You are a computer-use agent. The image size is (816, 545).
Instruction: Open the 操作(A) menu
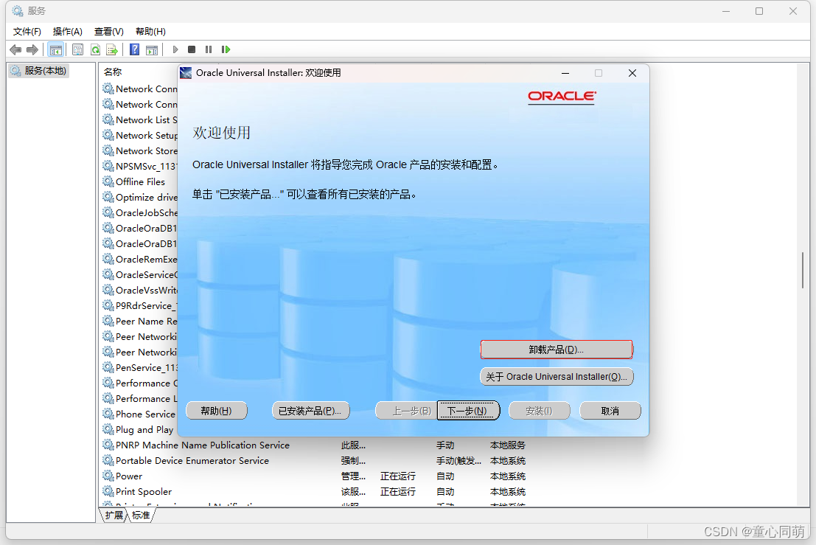coord(68,32)
